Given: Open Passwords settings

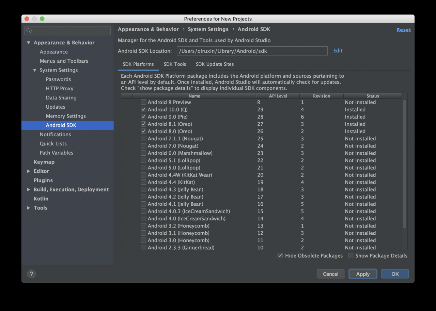Looking at the screenshot, I should 58,79.
